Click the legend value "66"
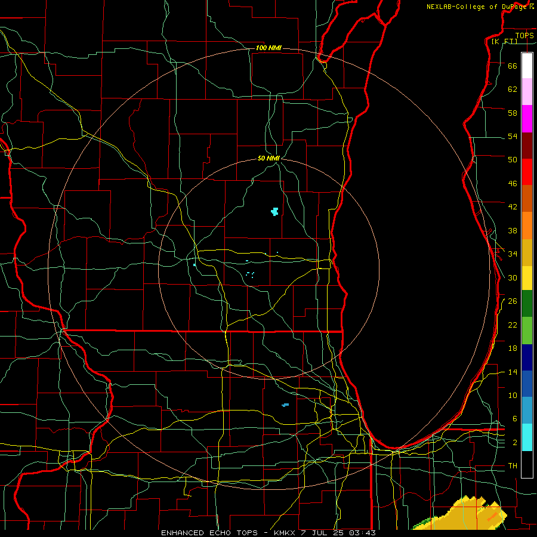Screen dimensions: 537x537 click(513, 66)
